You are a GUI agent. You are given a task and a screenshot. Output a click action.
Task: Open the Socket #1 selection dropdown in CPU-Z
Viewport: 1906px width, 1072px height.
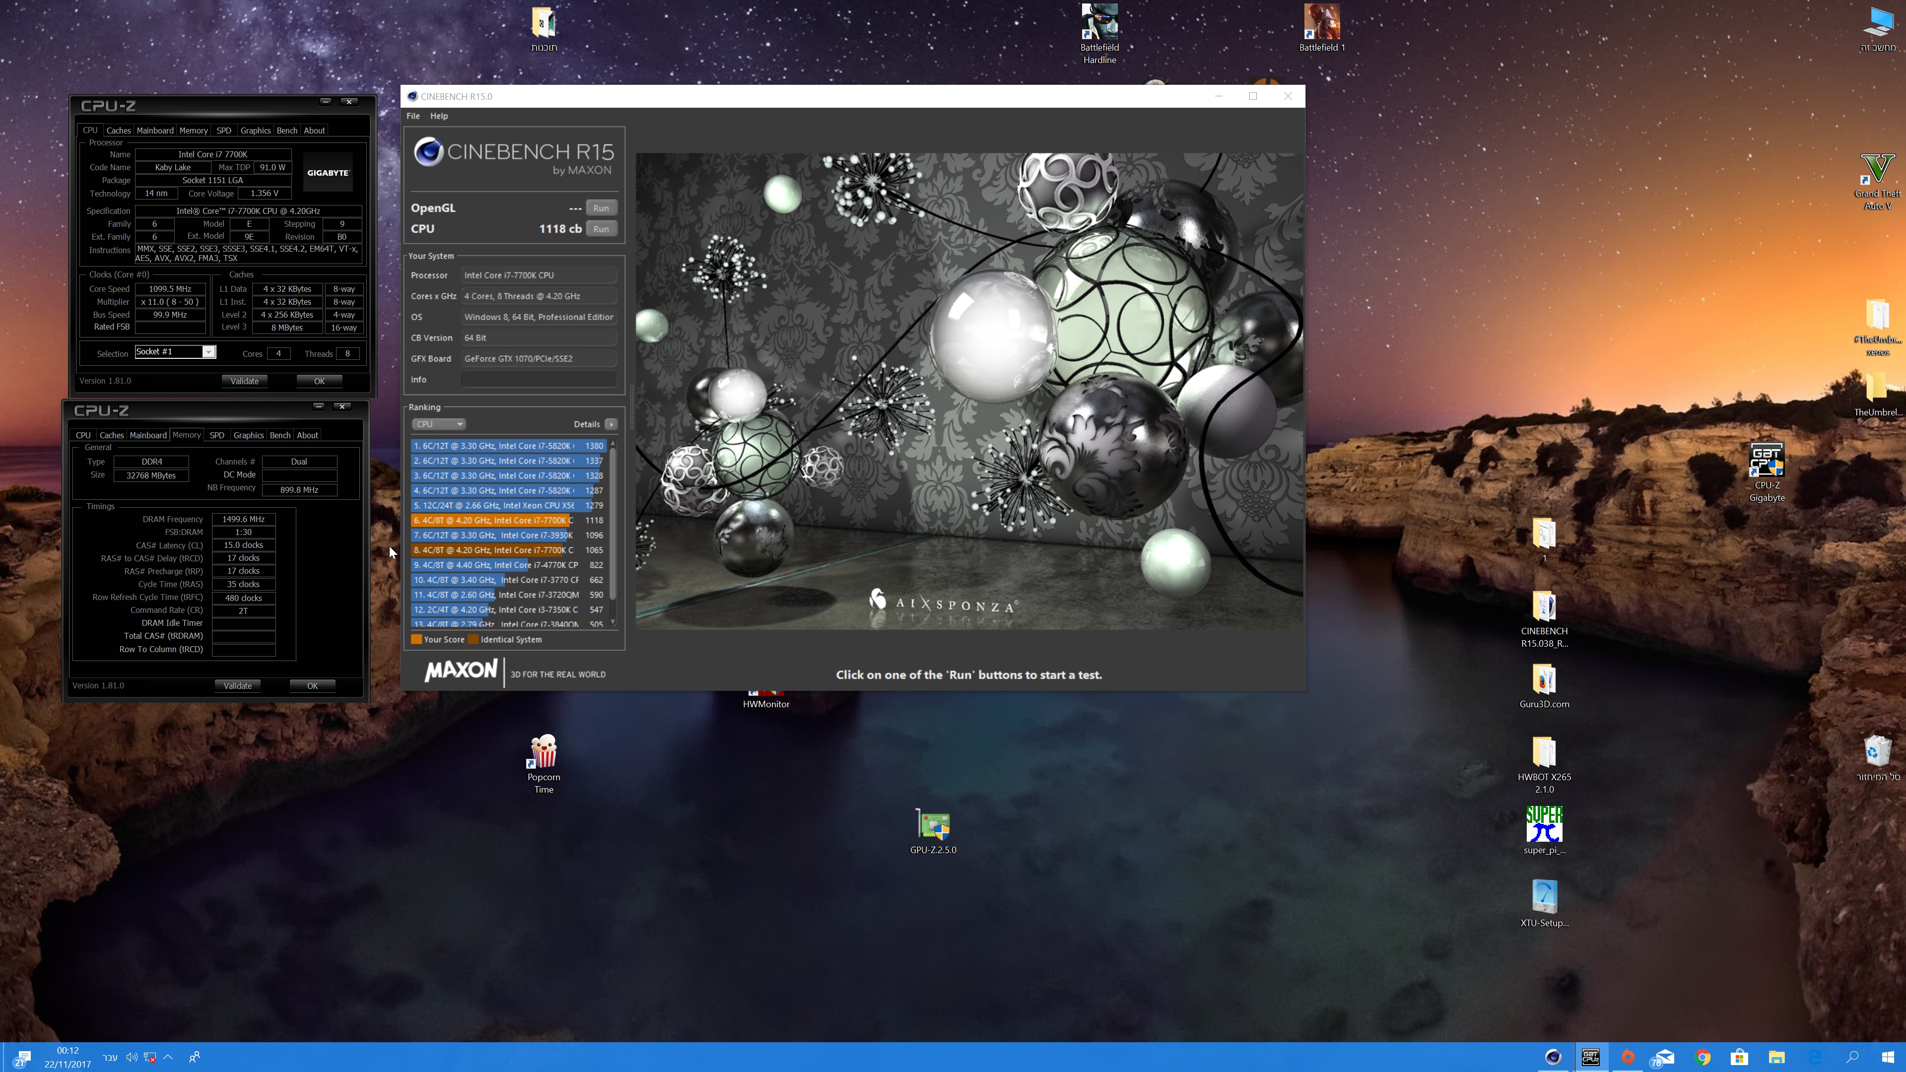tap(175, 352)
